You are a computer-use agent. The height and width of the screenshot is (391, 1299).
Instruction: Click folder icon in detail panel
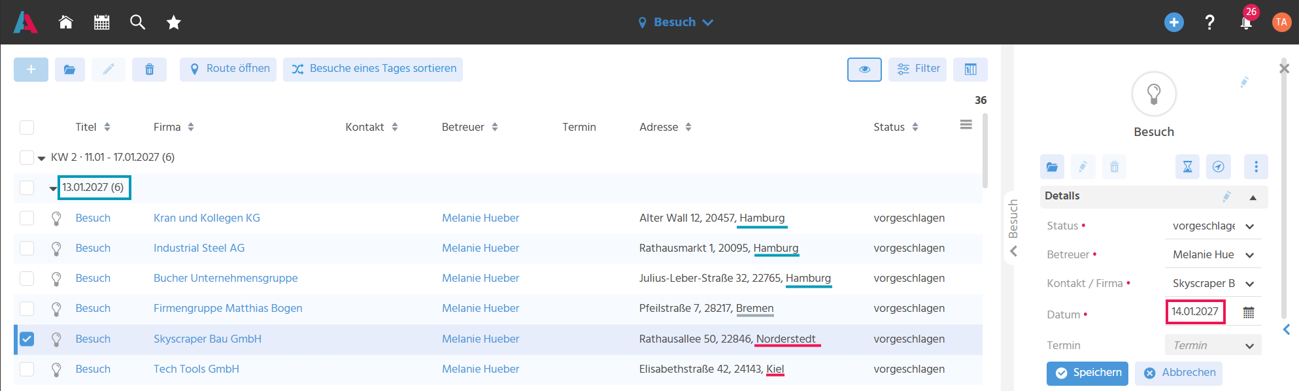(1052, 167)
